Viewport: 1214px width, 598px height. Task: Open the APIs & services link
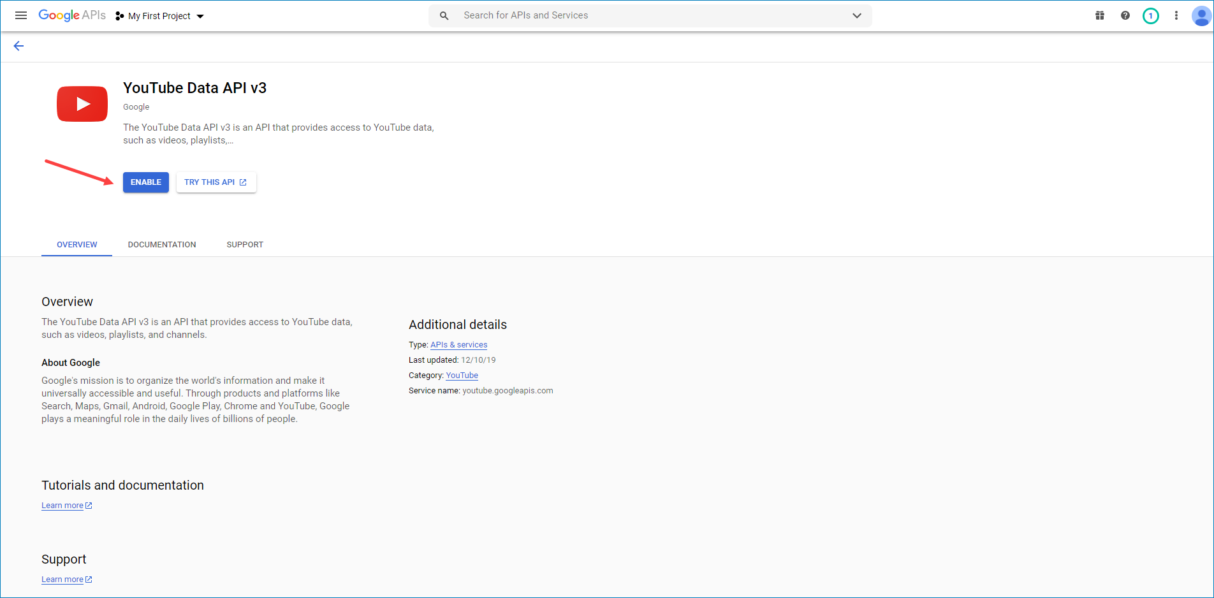[458, 345]
